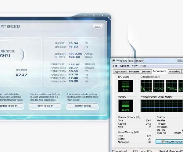Click Physical Memory Total value 2045
Viewport: 183px width, 152px height.
(x=148, y=120)
